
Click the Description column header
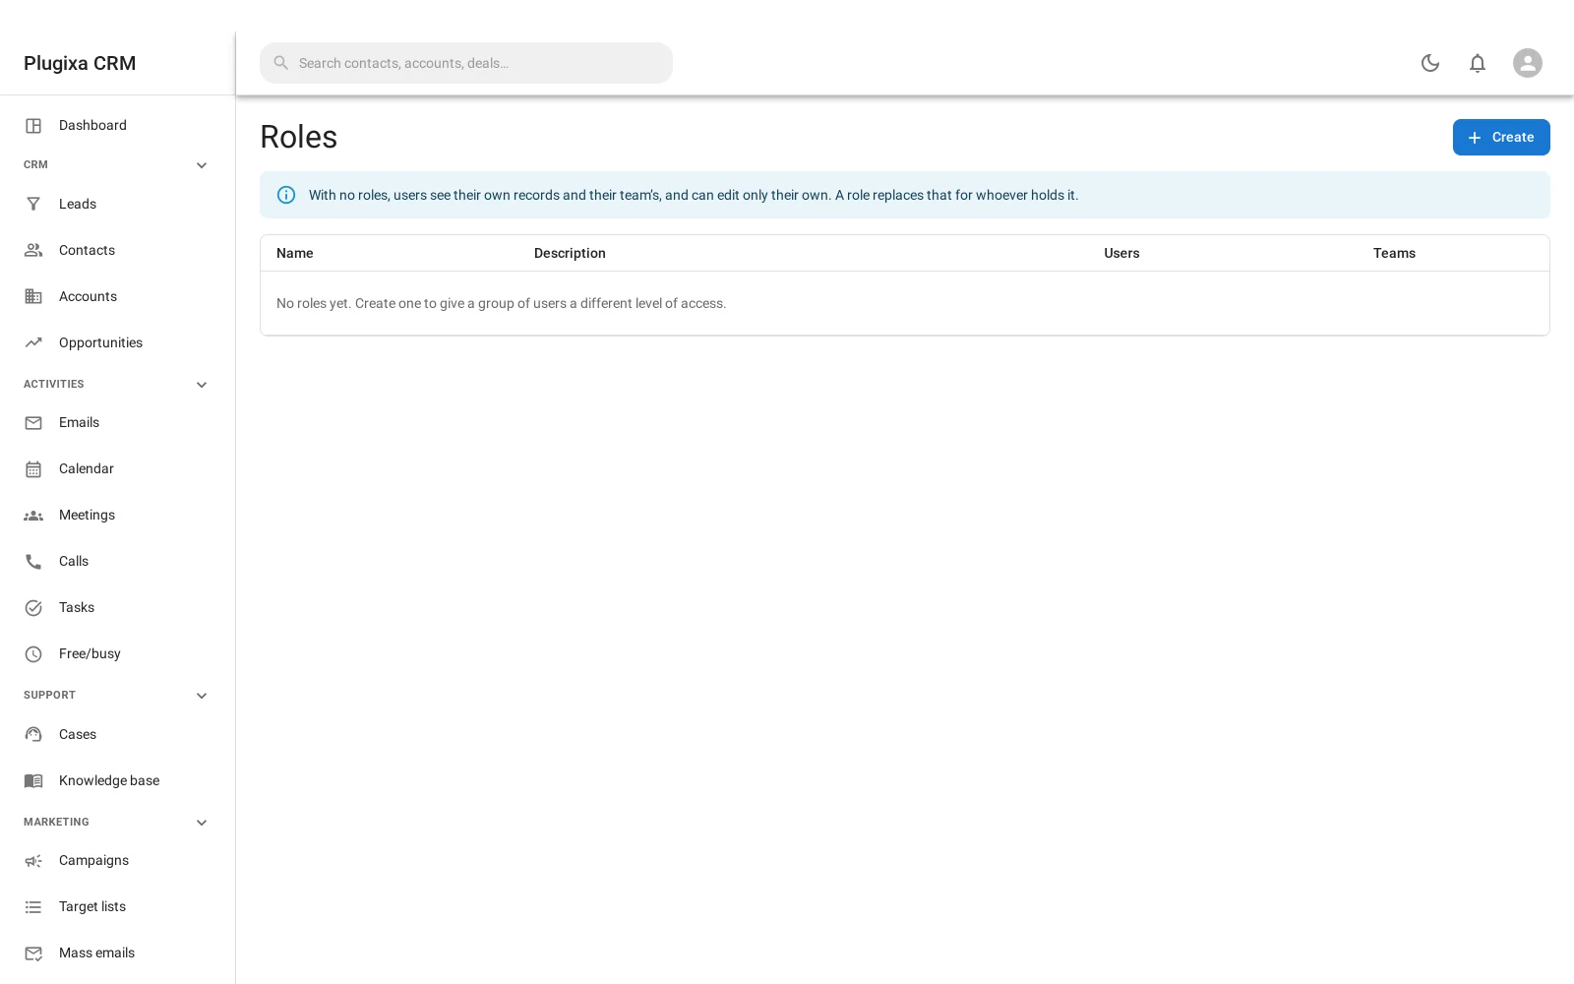point(570,253)
